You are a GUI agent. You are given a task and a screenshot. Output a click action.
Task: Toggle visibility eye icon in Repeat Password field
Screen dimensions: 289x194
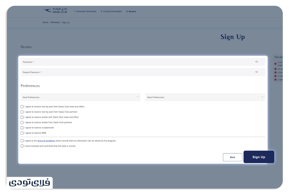point(257,72)
